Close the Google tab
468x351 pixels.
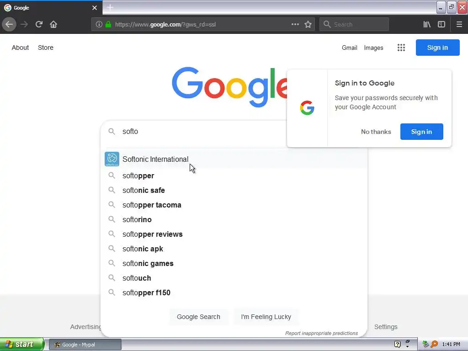pyautogui.click(x=95, y=8)
